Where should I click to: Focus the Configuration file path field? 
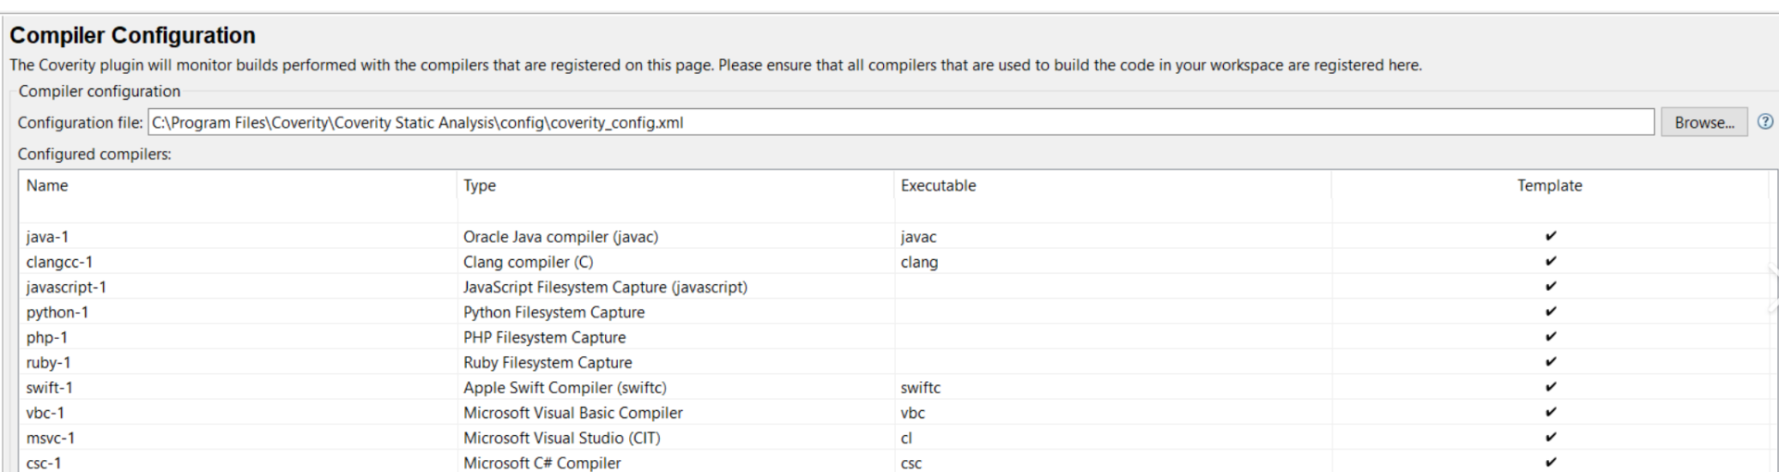[x=901, y=122]
